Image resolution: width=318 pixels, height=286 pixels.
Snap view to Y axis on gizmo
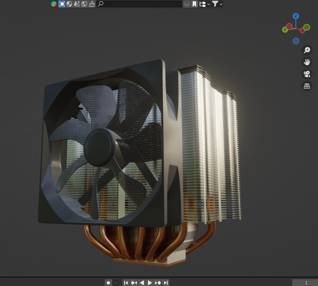pos(285,30)
